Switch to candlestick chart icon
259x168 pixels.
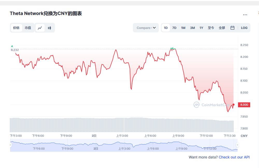click(49, 28)
